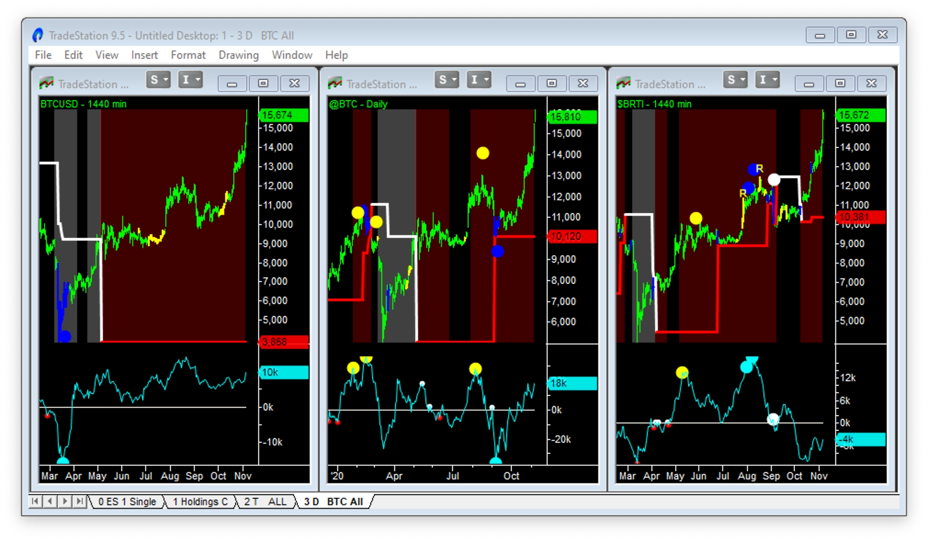Screen dimensions: 928x541
Task: Switch to '2 T ALL' workspace tab
Action: [265, 502]
